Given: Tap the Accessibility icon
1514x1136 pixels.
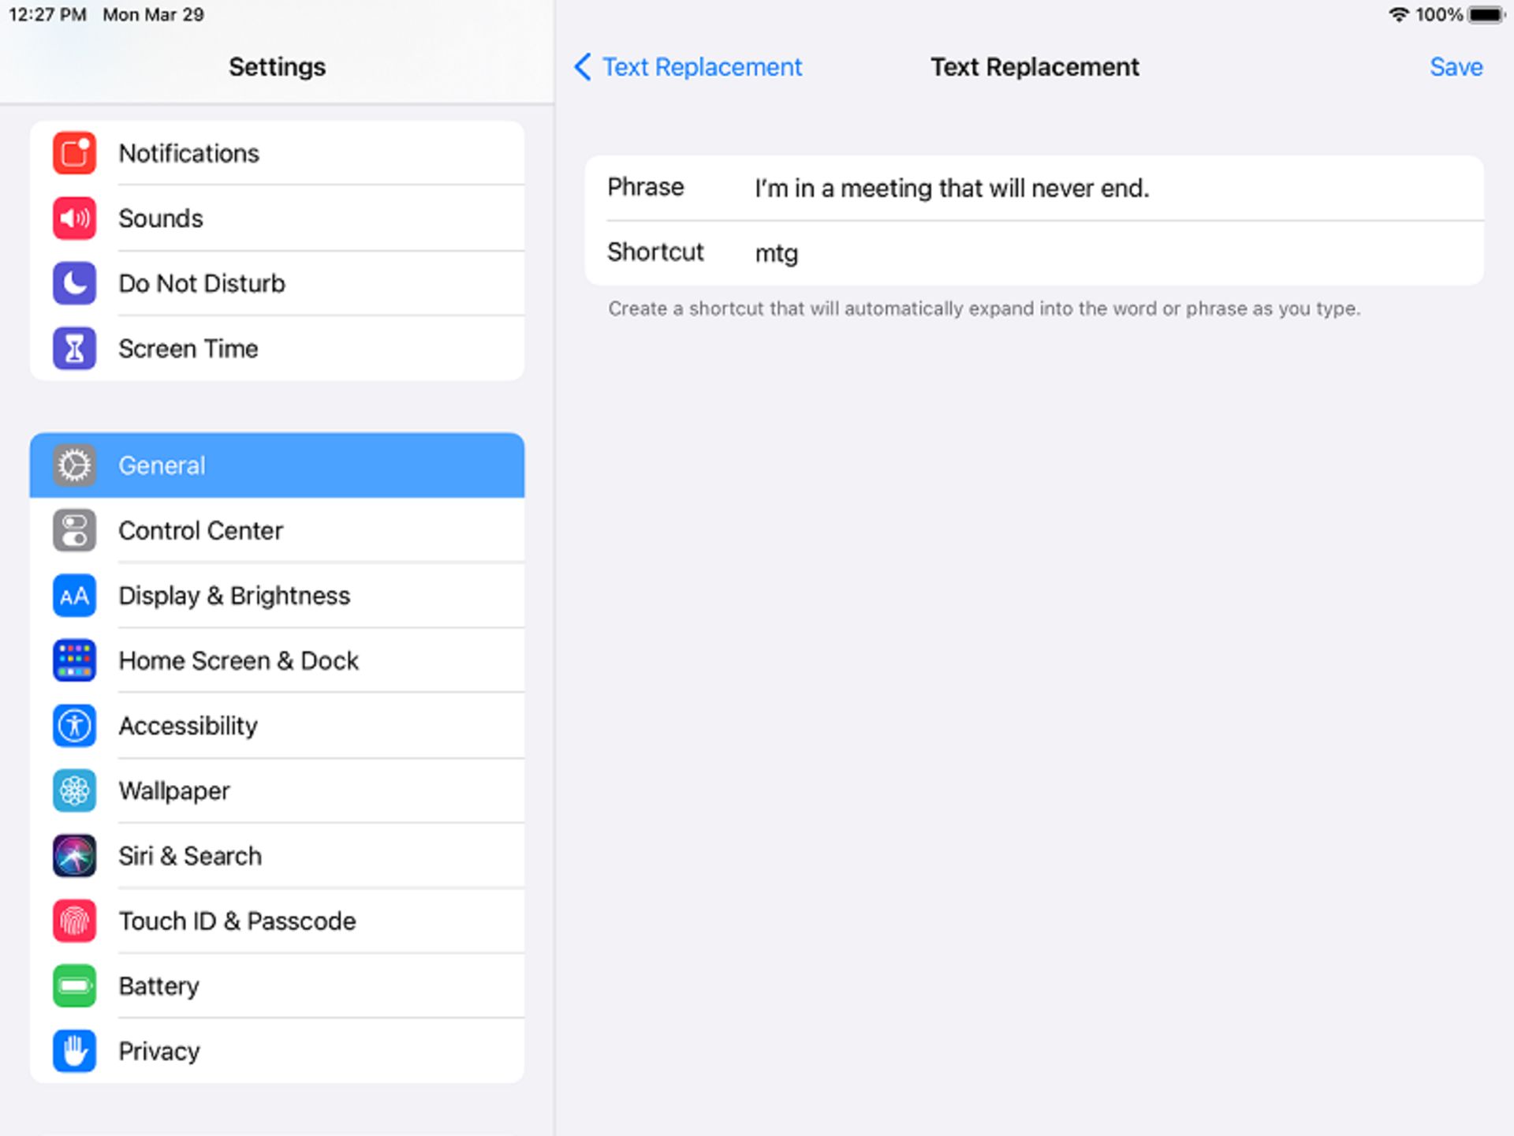Looking at the screenshot, I should point(74,726).
